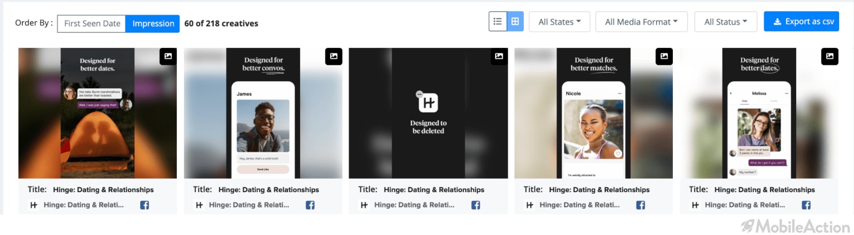Click Hinge app icon under tent creative

tap(34, 205)
